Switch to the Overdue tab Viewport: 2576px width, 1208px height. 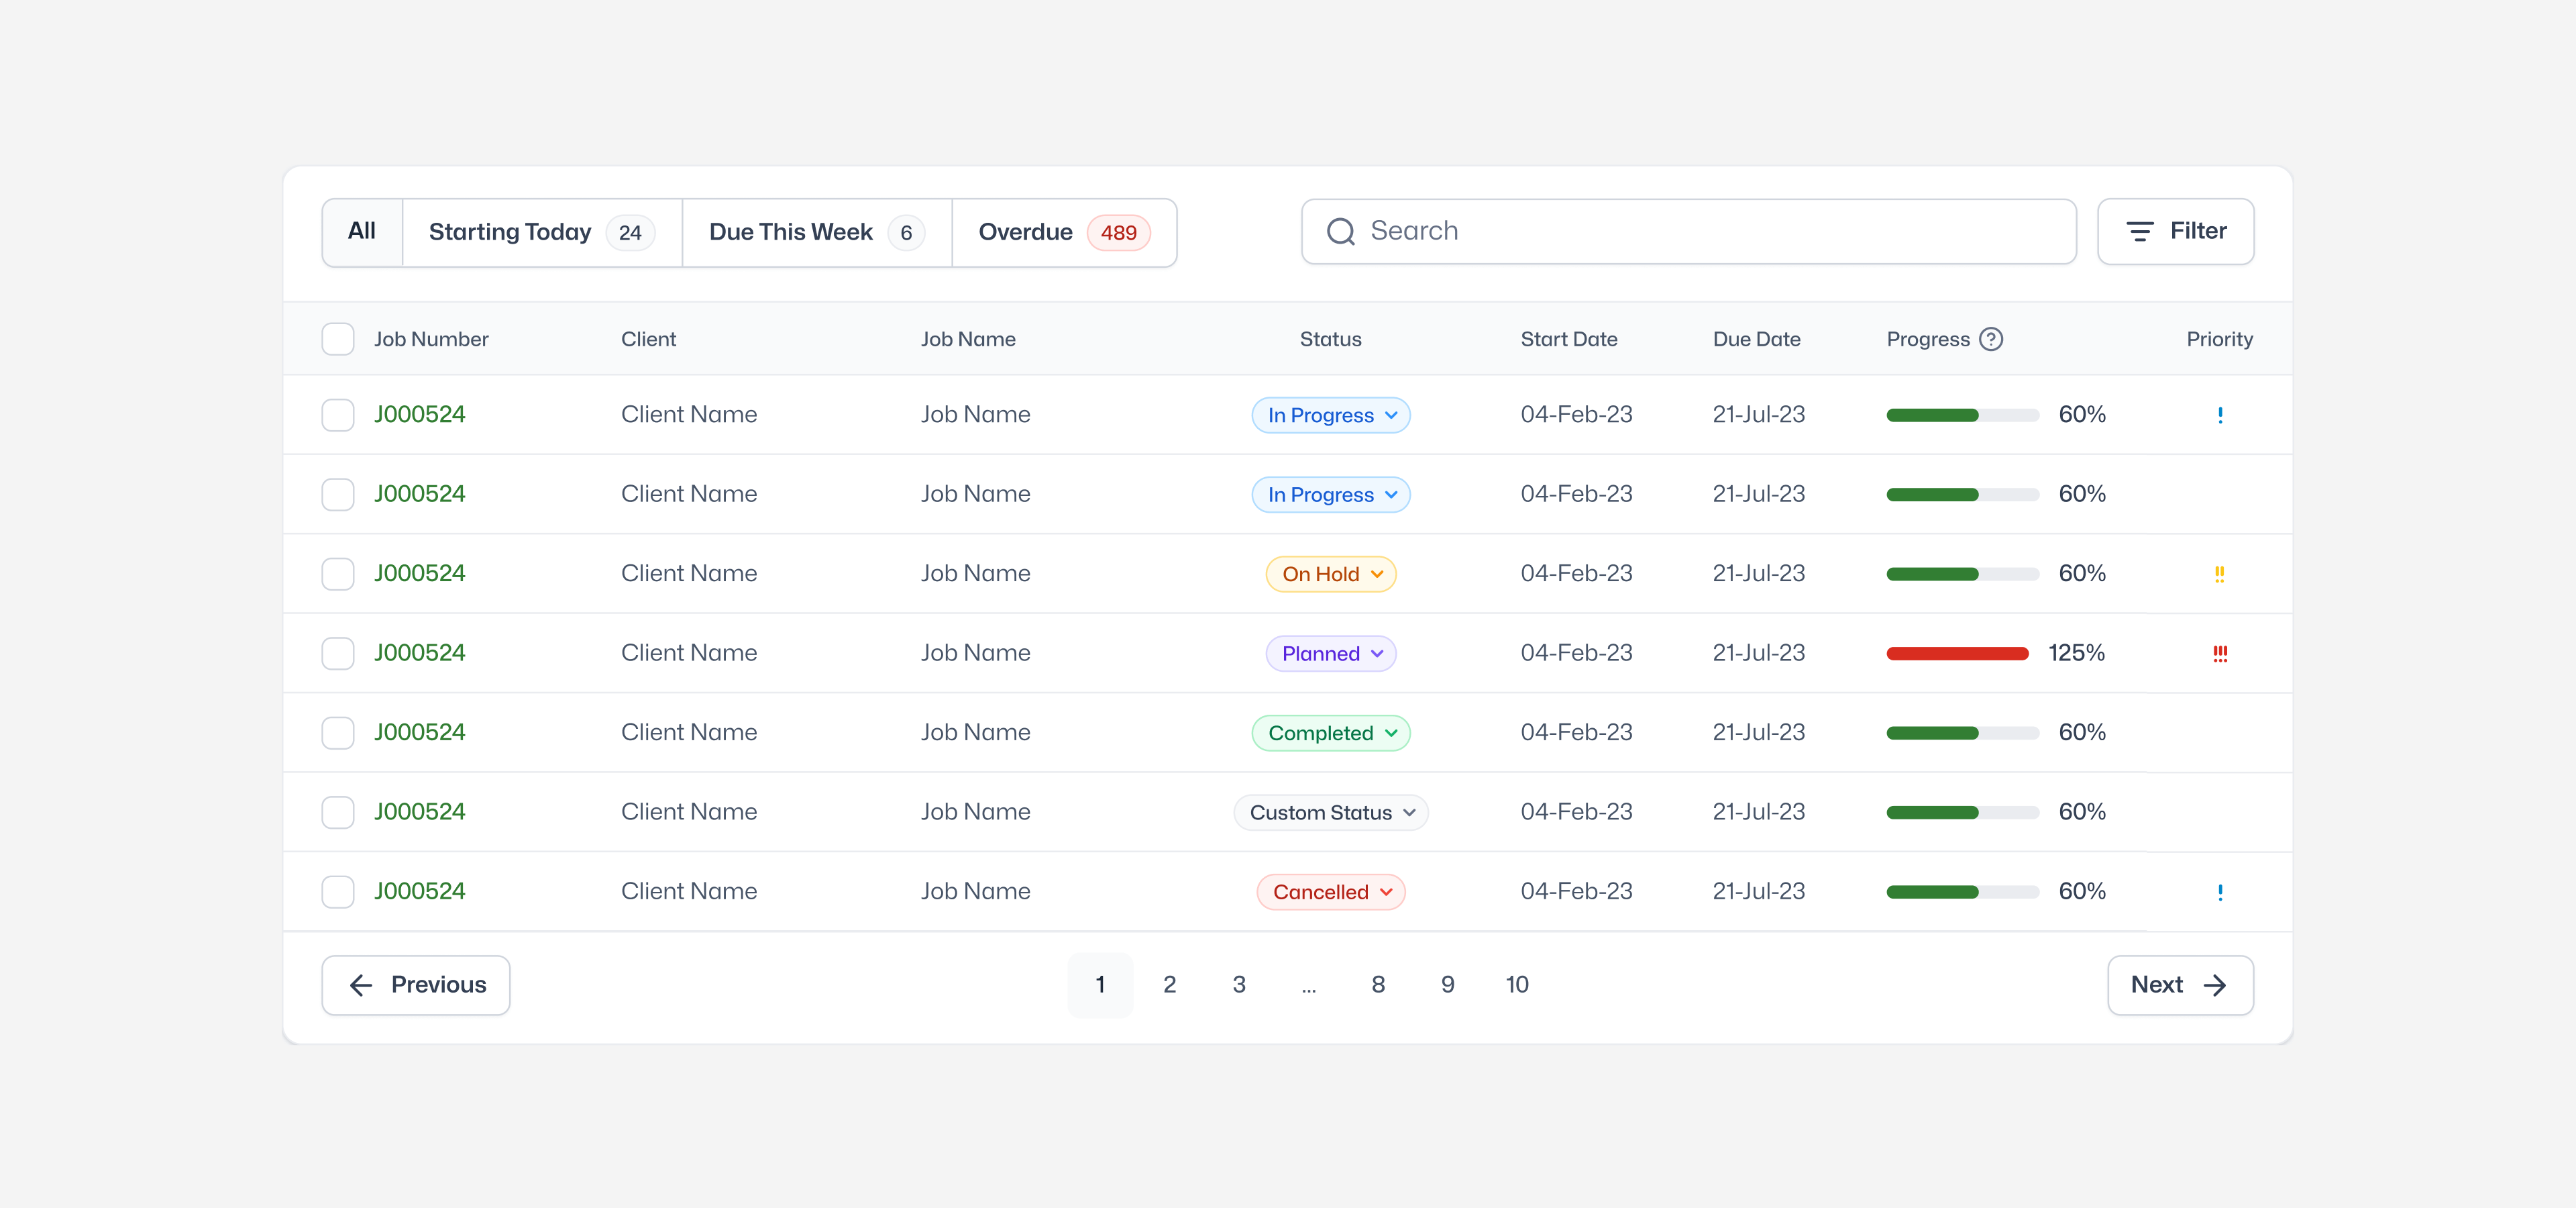pos(1064,232)
